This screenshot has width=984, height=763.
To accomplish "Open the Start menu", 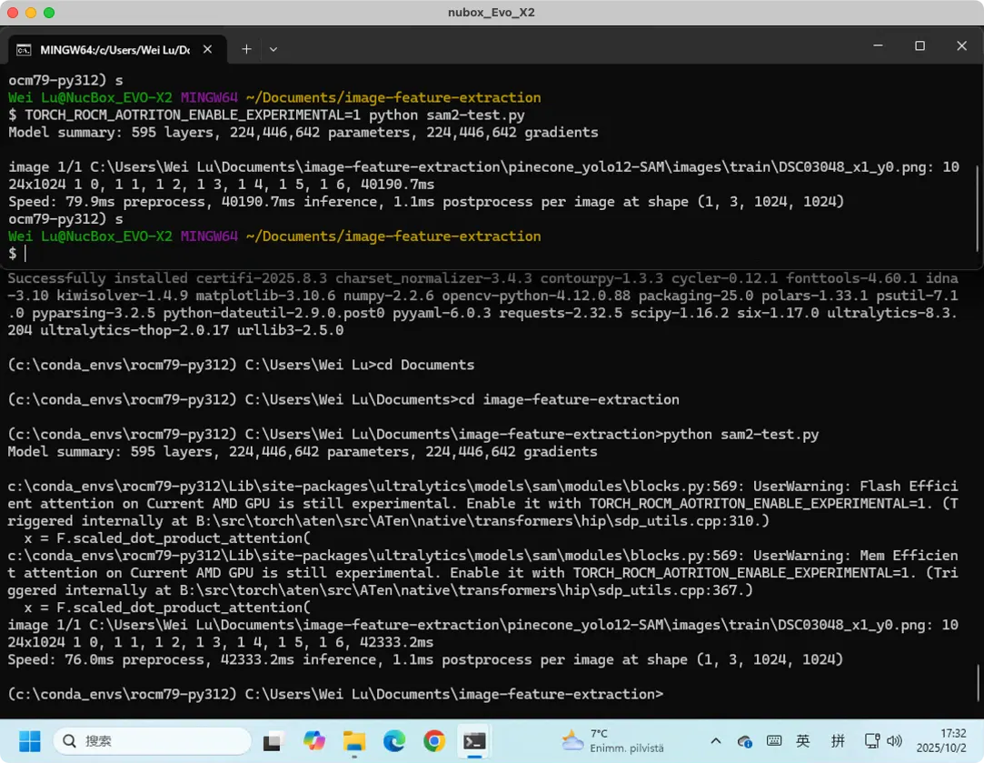I will (30, 740).
